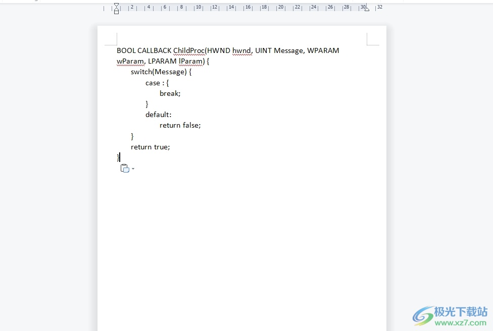The image size is (493, 331).
Task: Click the 'break;' statement
Action: click(170, 93)
